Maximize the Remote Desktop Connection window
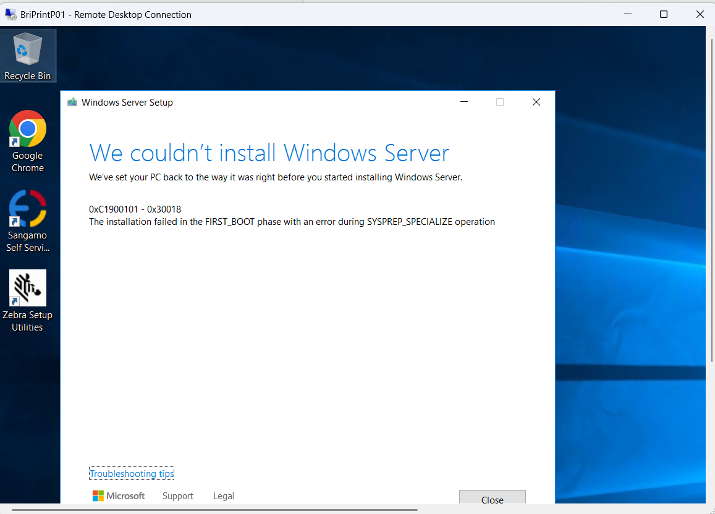 click(664, 14)
